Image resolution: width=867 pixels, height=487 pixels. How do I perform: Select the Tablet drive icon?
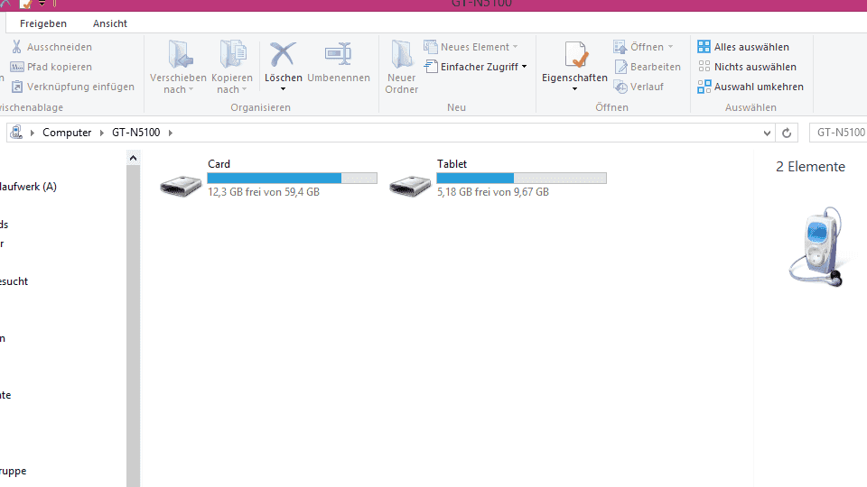[x=410, y=186]
